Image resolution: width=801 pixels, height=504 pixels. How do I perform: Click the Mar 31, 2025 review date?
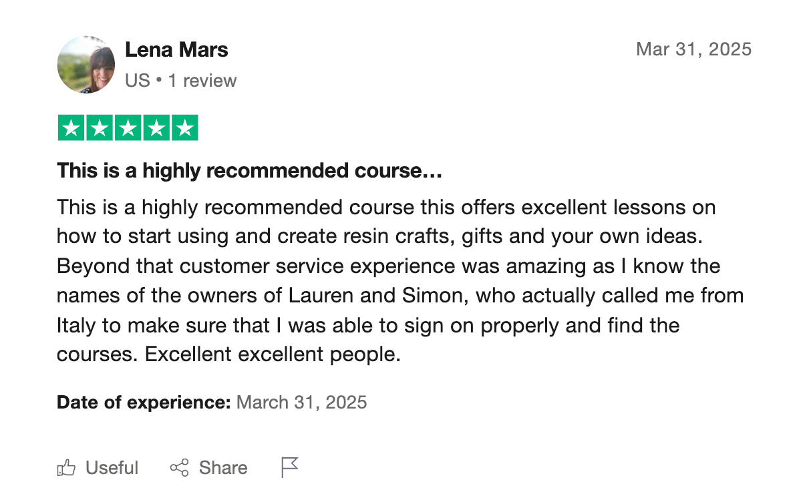pos(693,49)
